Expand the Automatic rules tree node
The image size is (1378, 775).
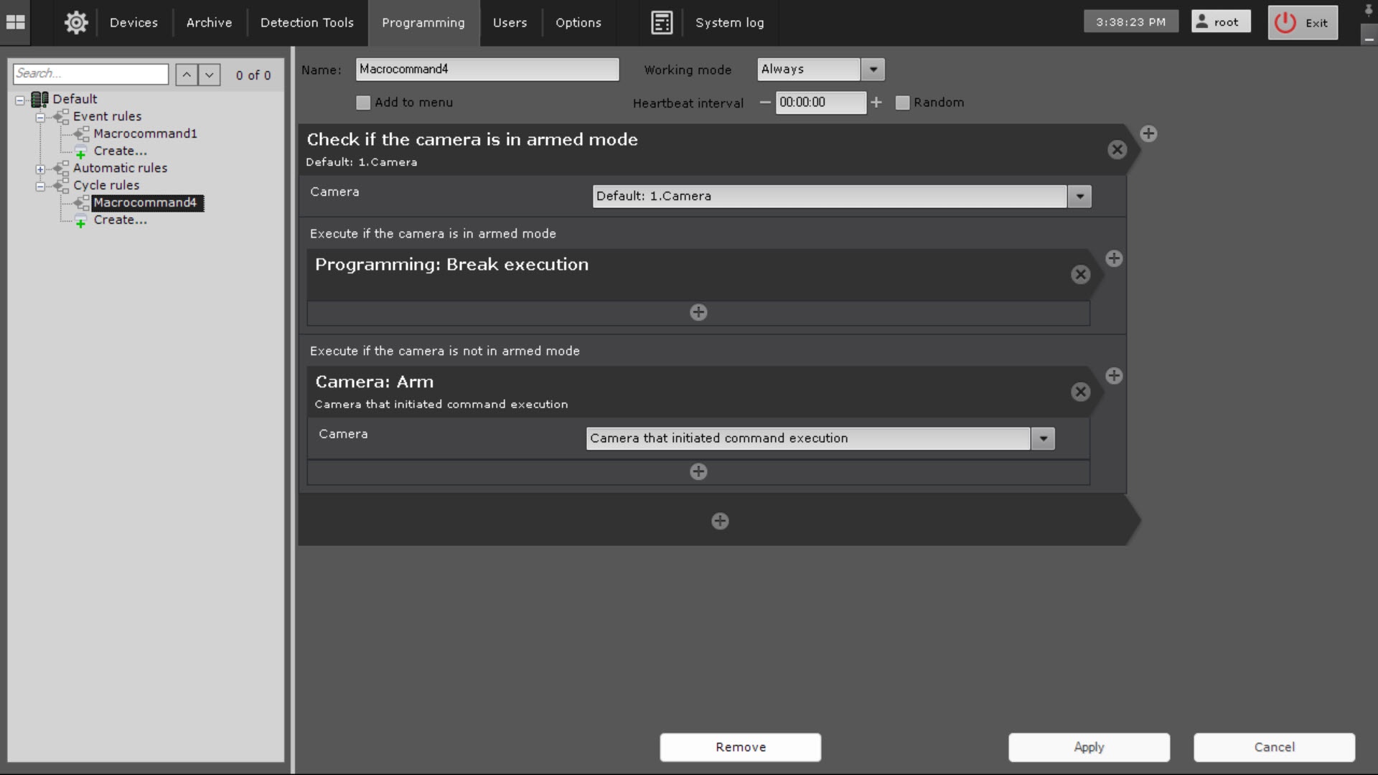[41, 169]
